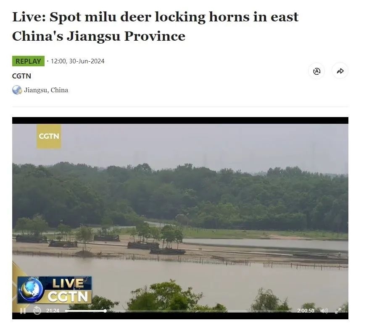Click the center of the lake video frame
Image resolution: width=369 pixels, height=326 pixels.
[x=180, y=218]
